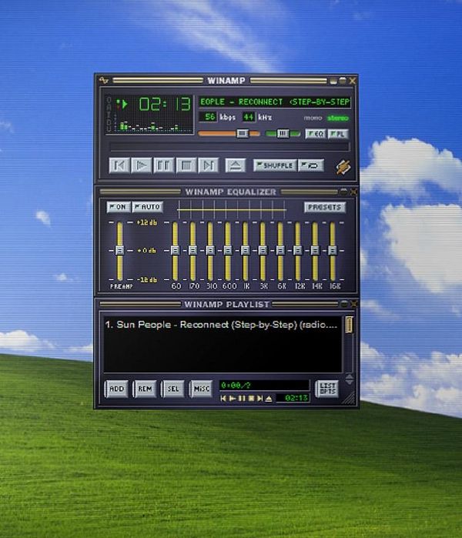Click the large Play button in Winamp
462x538 pixels.
(x=141, y=165)
